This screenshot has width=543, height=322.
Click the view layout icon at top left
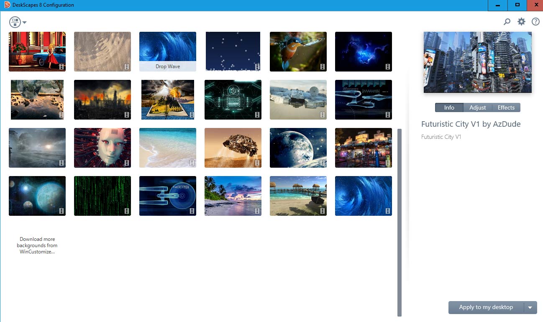tap(14, 22)
